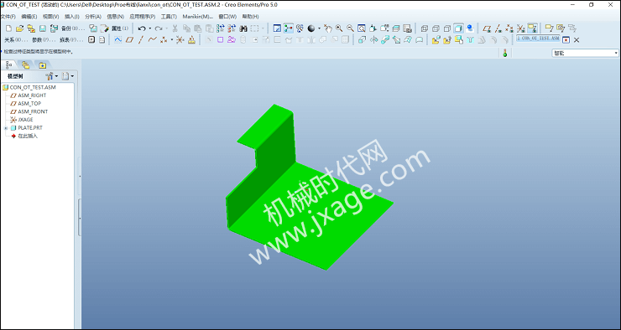The height and width of the screenshot is (330, 621).
Task: Click the Open folder icon
Action: tap(20, 28)
